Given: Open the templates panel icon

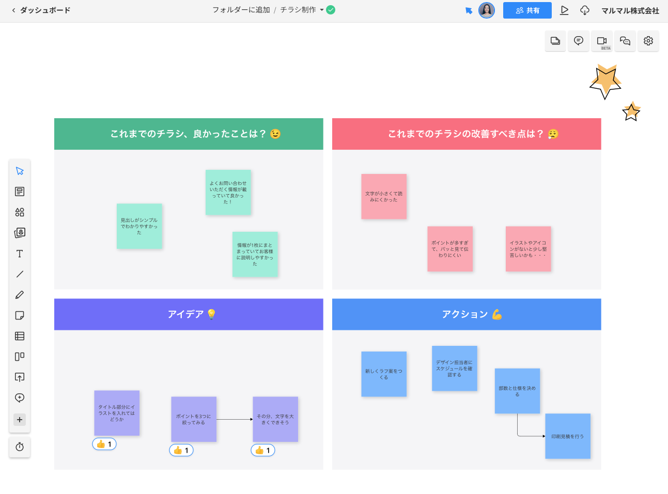Looking at the screenshot, I should click(x=20, y=192).
